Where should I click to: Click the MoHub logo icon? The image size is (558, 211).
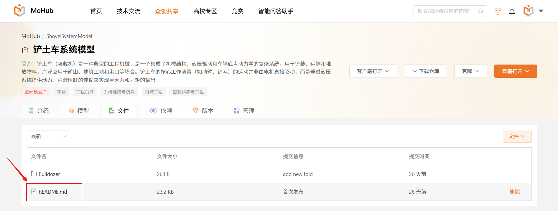tap(19, 11)
